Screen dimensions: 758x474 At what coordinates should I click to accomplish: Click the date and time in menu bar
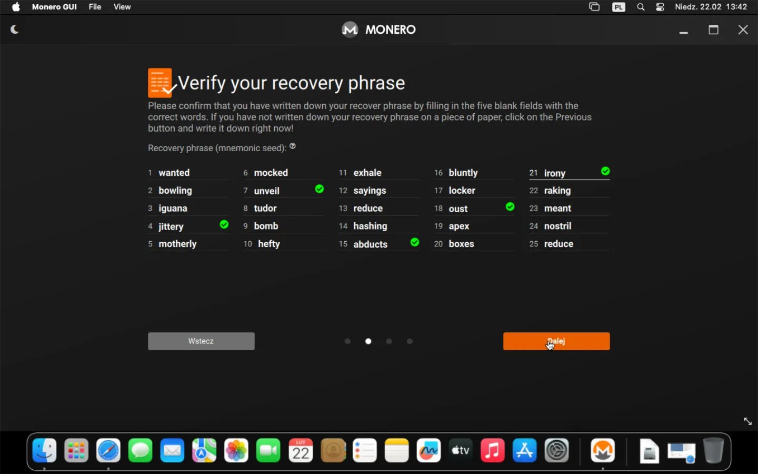point(711,7)
